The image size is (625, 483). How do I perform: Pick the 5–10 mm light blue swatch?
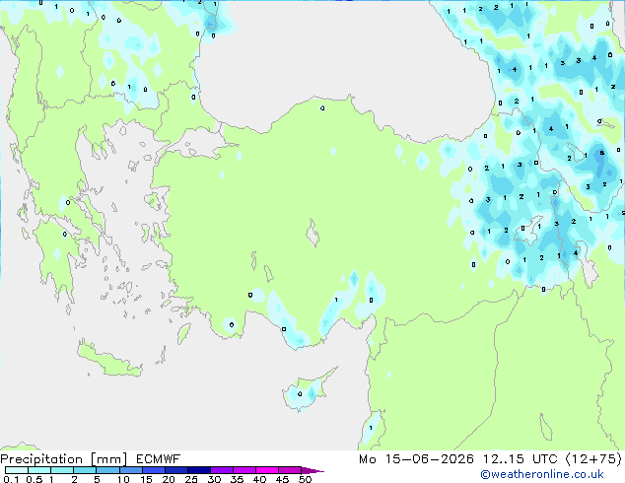point(107,470)
